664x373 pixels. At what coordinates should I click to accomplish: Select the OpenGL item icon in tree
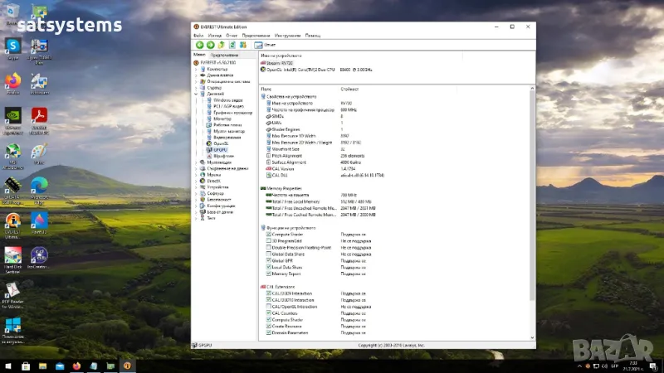point(209,143)
